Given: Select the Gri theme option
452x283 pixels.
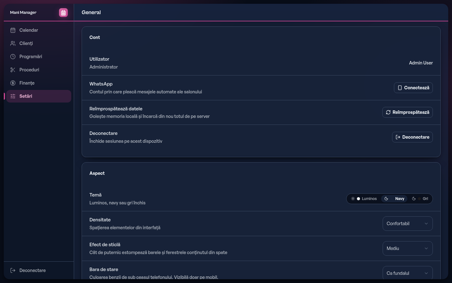Looking at the screenshot, I should pos(420,199).
